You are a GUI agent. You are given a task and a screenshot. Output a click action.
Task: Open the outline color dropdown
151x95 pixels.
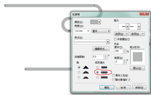(99, 22)
